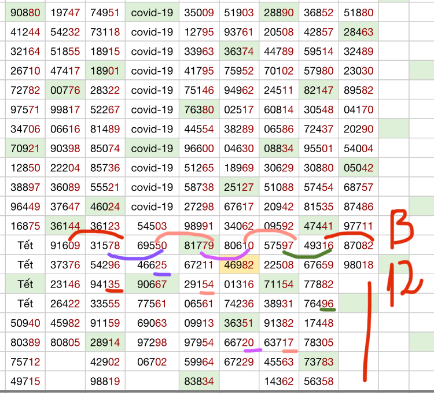Click the green cell with 00776
The image size is (434, 402).
[65, 90]
